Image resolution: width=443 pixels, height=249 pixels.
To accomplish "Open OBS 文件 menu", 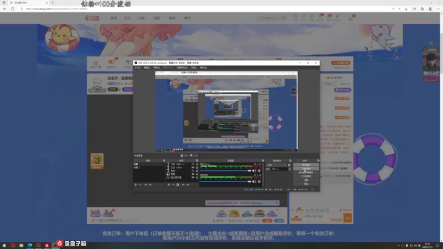I will coord(137,68).
